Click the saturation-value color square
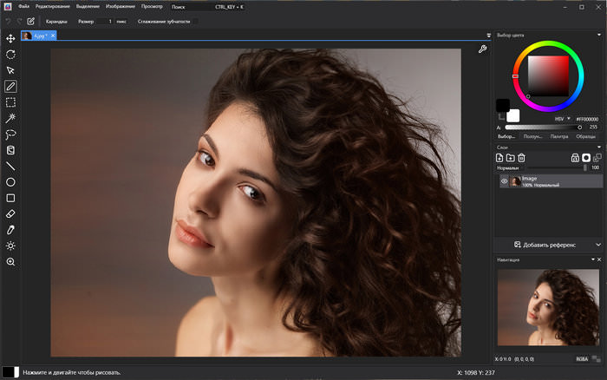 pos(549,76)
